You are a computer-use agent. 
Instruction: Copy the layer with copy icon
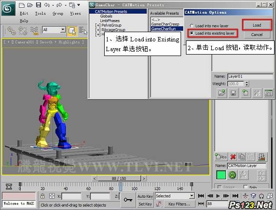[x=241, y=156]
